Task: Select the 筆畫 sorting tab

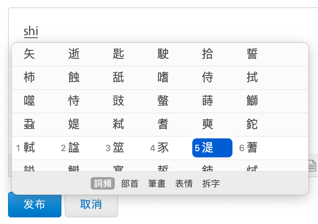Action: [x=157, y=184]
